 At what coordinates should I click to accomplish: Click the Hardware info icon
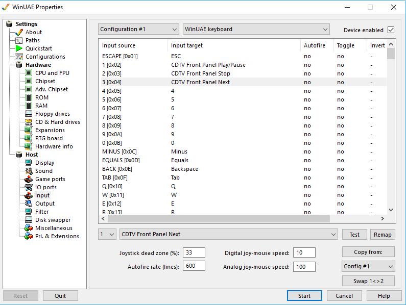pyautogui.click(x=29, y=146)
